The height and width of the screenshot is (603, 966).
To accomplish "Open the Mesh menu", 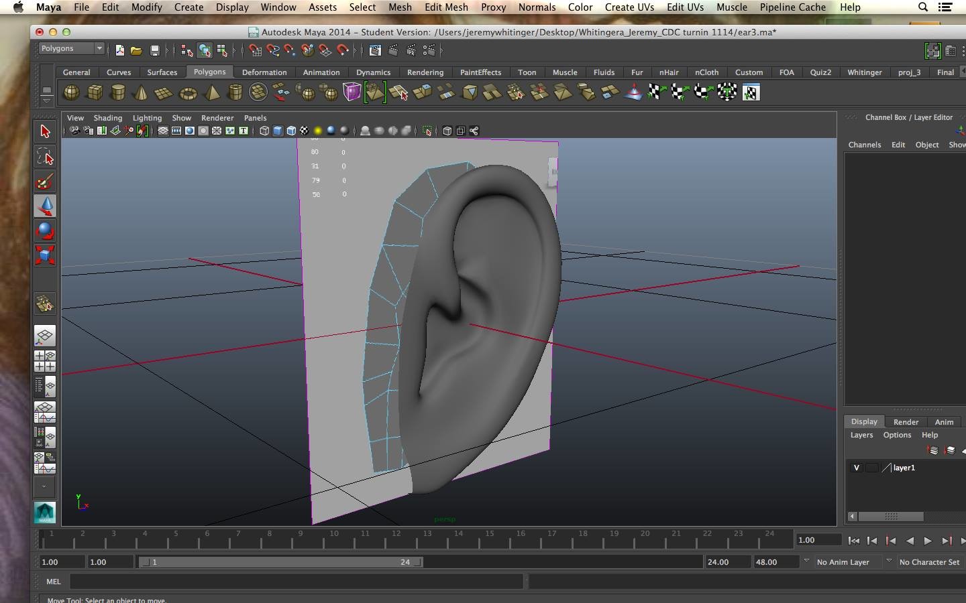I will (400, 7).
